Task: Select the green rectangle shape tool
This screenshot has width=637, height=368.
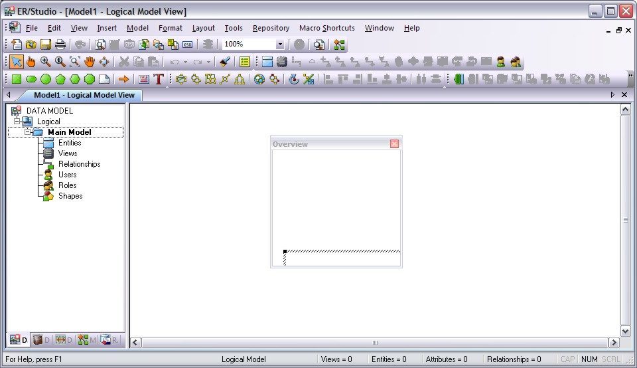Action: click(x=17, y=79)
